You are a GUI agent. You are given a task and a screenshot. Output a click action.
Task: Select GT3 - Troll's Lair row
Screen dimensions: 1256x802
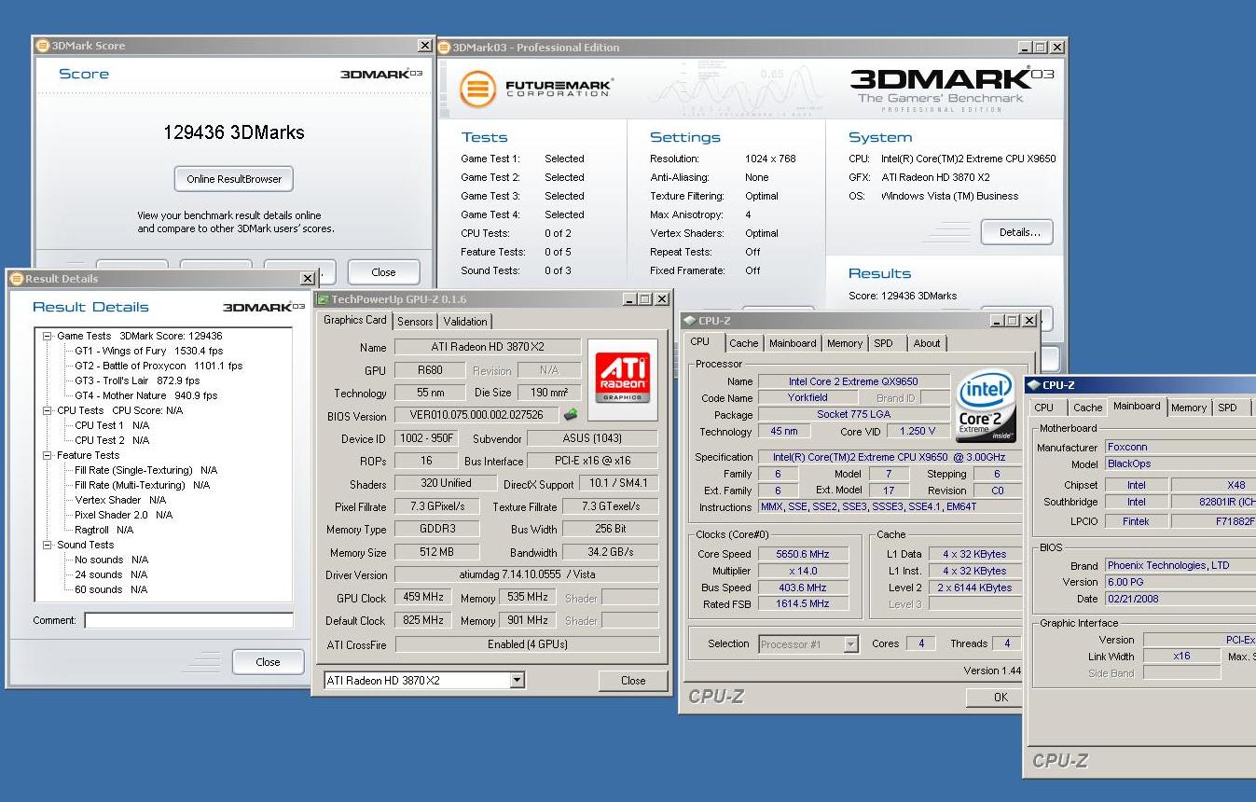[x=137, y=380]
